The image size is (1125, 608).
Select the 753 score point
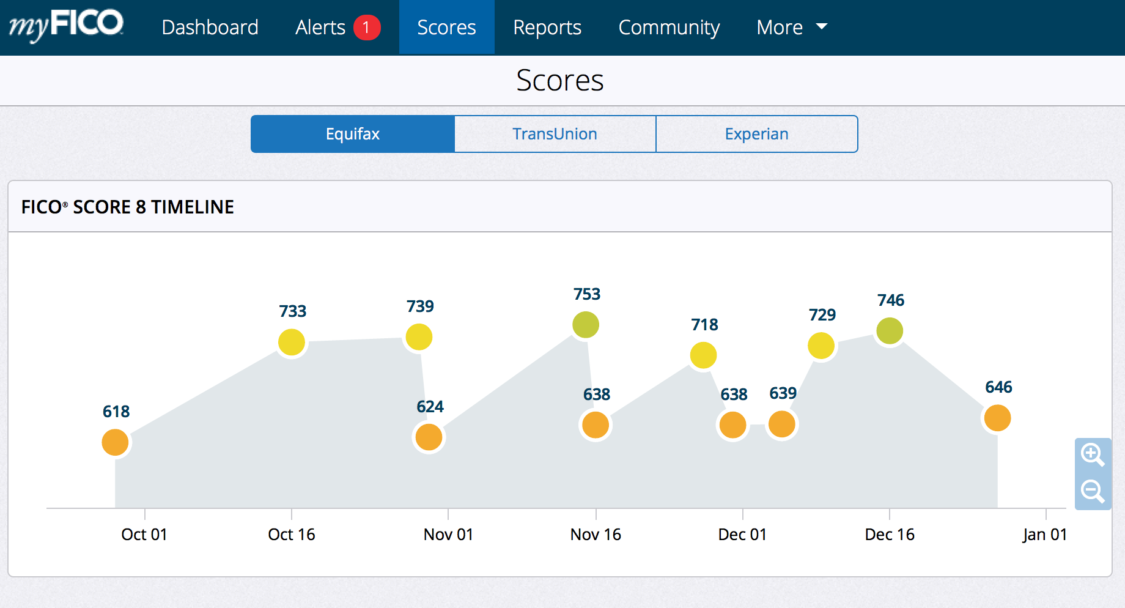[586, 325]
